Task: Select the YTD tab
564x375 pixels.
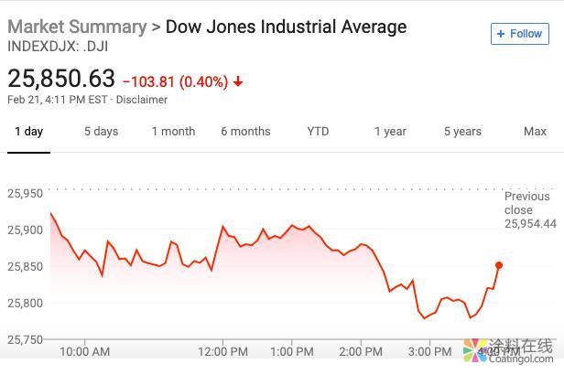Action: tap(318, 132)
